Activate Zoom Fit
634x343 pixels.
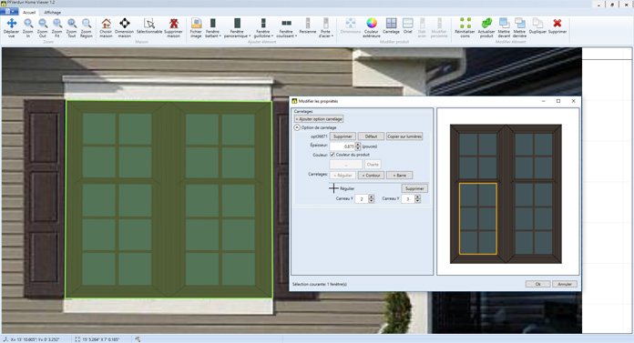point(57,28)
